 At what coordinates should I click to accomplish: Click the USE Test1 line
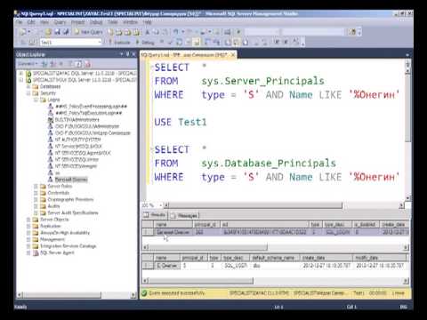pyautogui.click(x=181, y=122)
